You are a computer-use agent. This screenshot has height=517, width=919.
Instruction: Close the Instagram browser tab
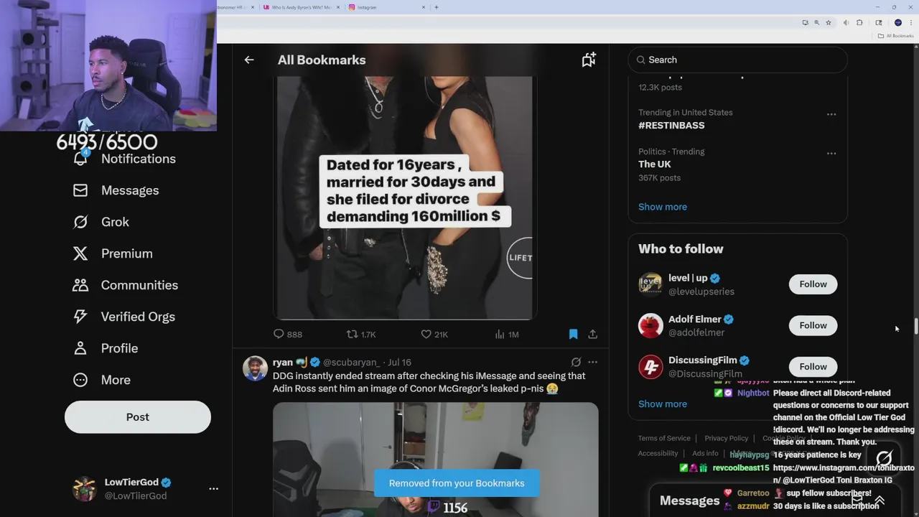[424, 7]
